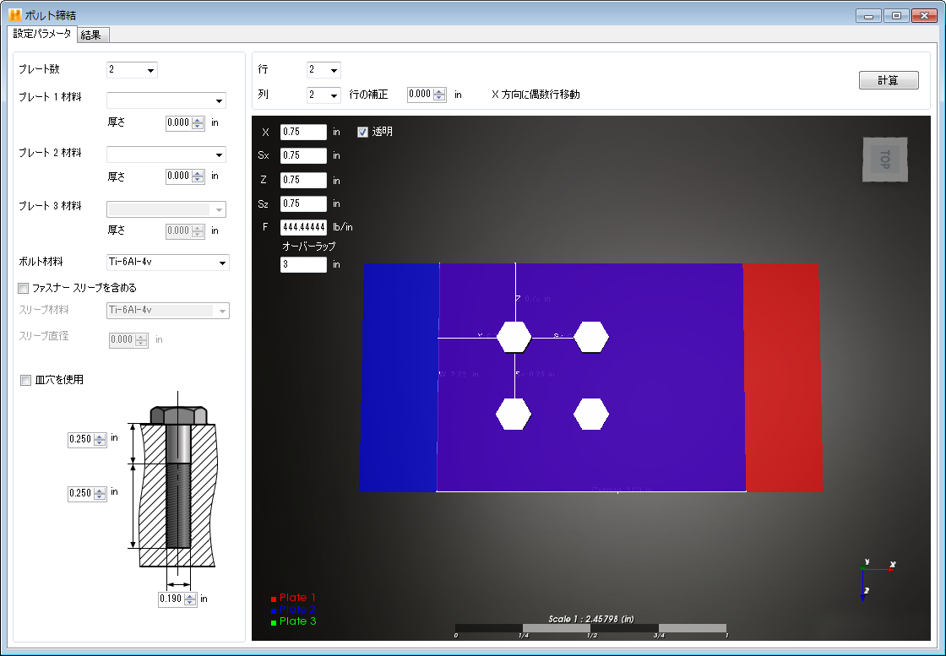Screen dimensions: 946x656
Task: Enable 皿穴を使用 checkbox
Action: coord(25,380)
